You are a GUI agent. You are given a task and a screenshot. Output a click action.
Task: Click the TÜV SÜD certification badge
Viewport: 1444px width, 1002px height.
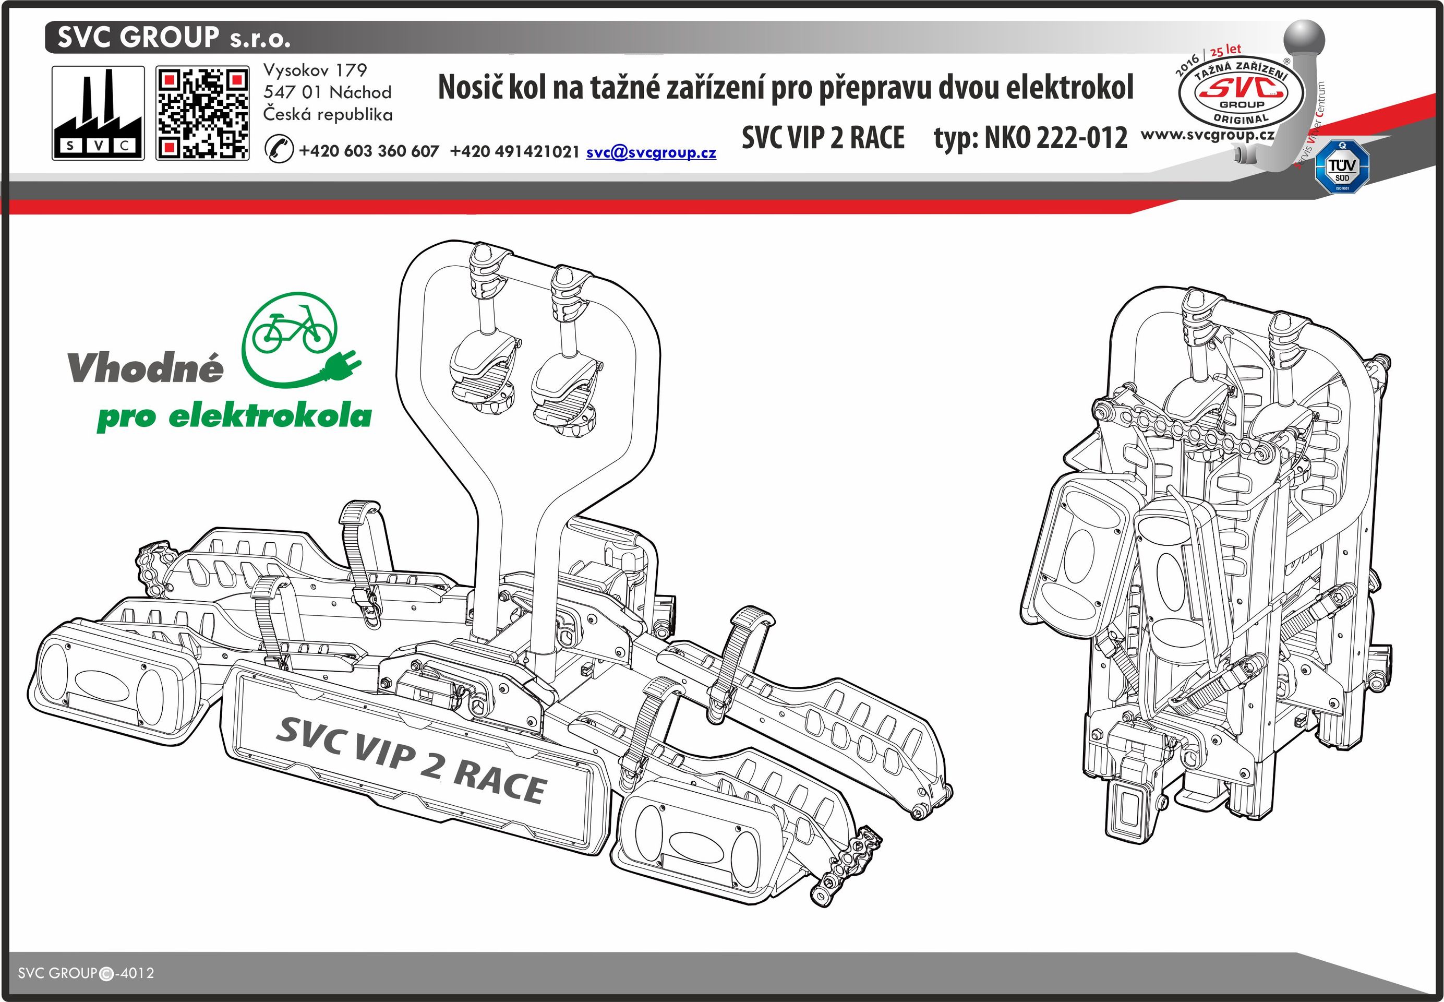(1342, 166)
